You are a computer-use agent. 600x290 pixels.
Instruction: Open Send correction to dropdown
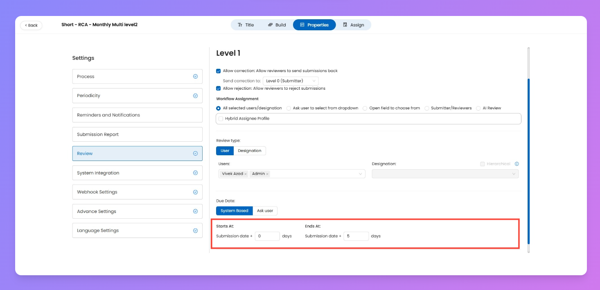(x=291, y=81)
